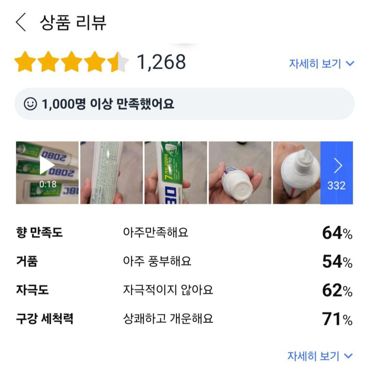Click the 거품 rating row
Image resolution: width=369 pixels, height=369 pixels.
pyautogui.click(x=184, y=261)
